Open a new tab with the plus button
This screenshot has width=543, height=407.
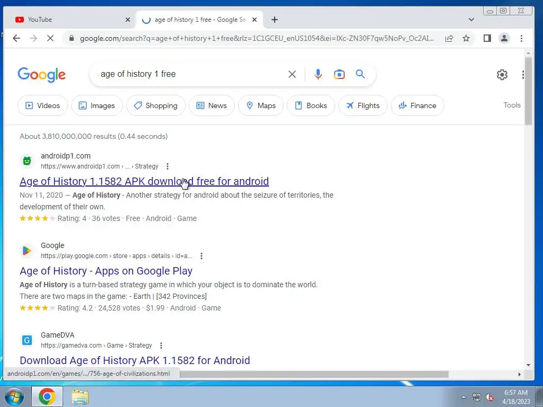point(275,20)
